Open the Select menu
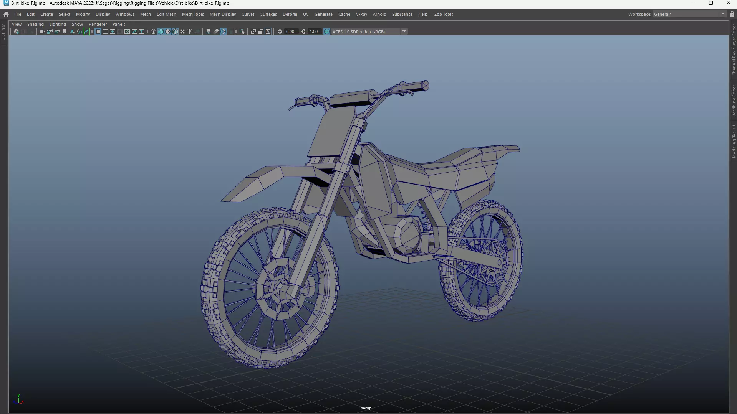 point(65,14)
